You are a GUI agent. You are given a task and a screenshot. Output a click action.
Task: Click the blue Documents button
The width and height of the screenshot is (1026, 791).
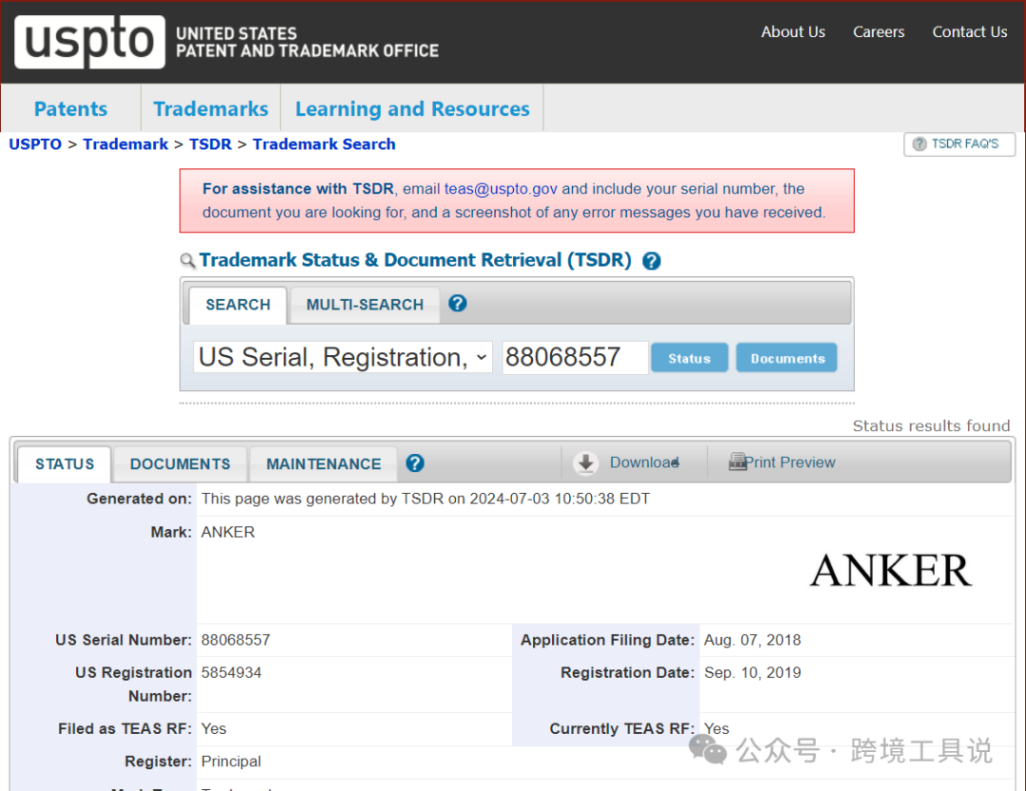[788, 358]
